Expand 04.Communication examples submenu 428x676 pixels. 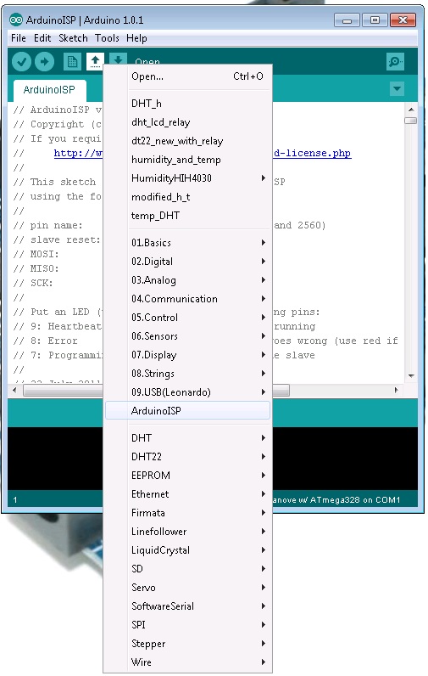(187, 299)
